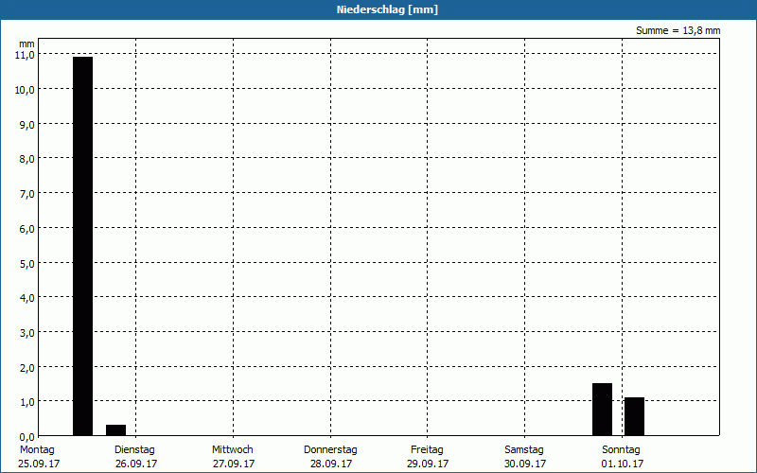Image resolution: width=757 pixels, height=473 pixels.
Task: Click the Sonntag axis label
Action: [x=621, y=450]
